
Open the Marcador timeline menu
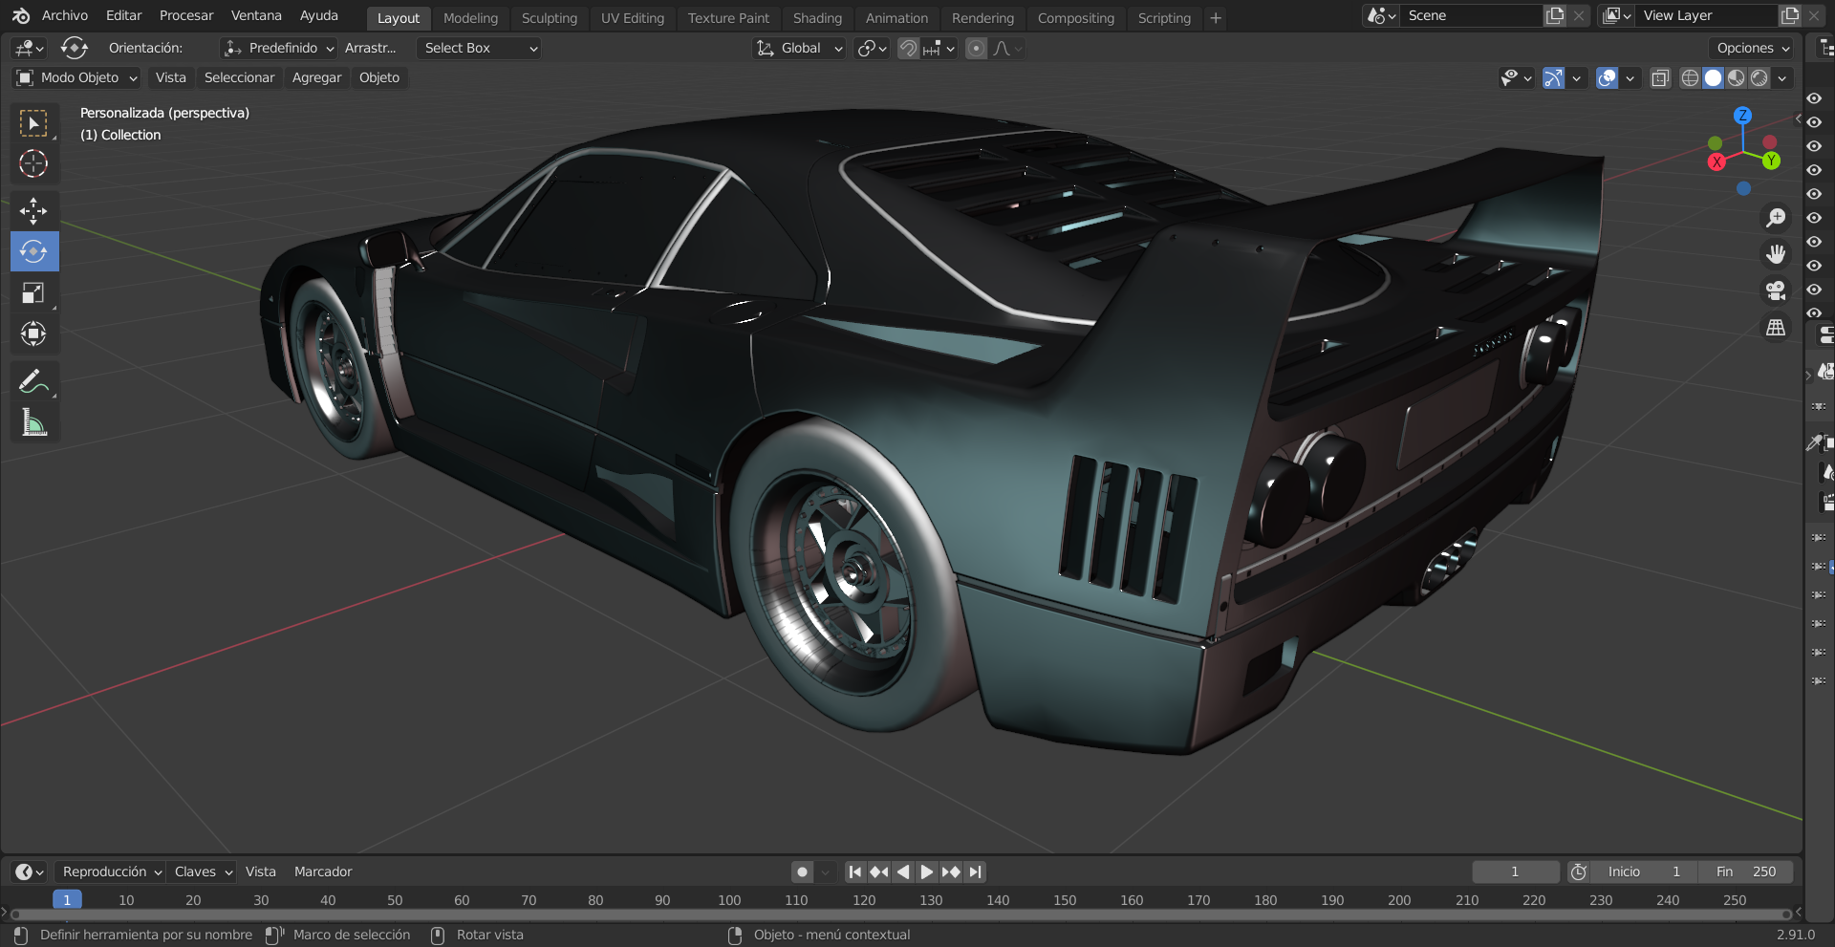tap(323, 872)
